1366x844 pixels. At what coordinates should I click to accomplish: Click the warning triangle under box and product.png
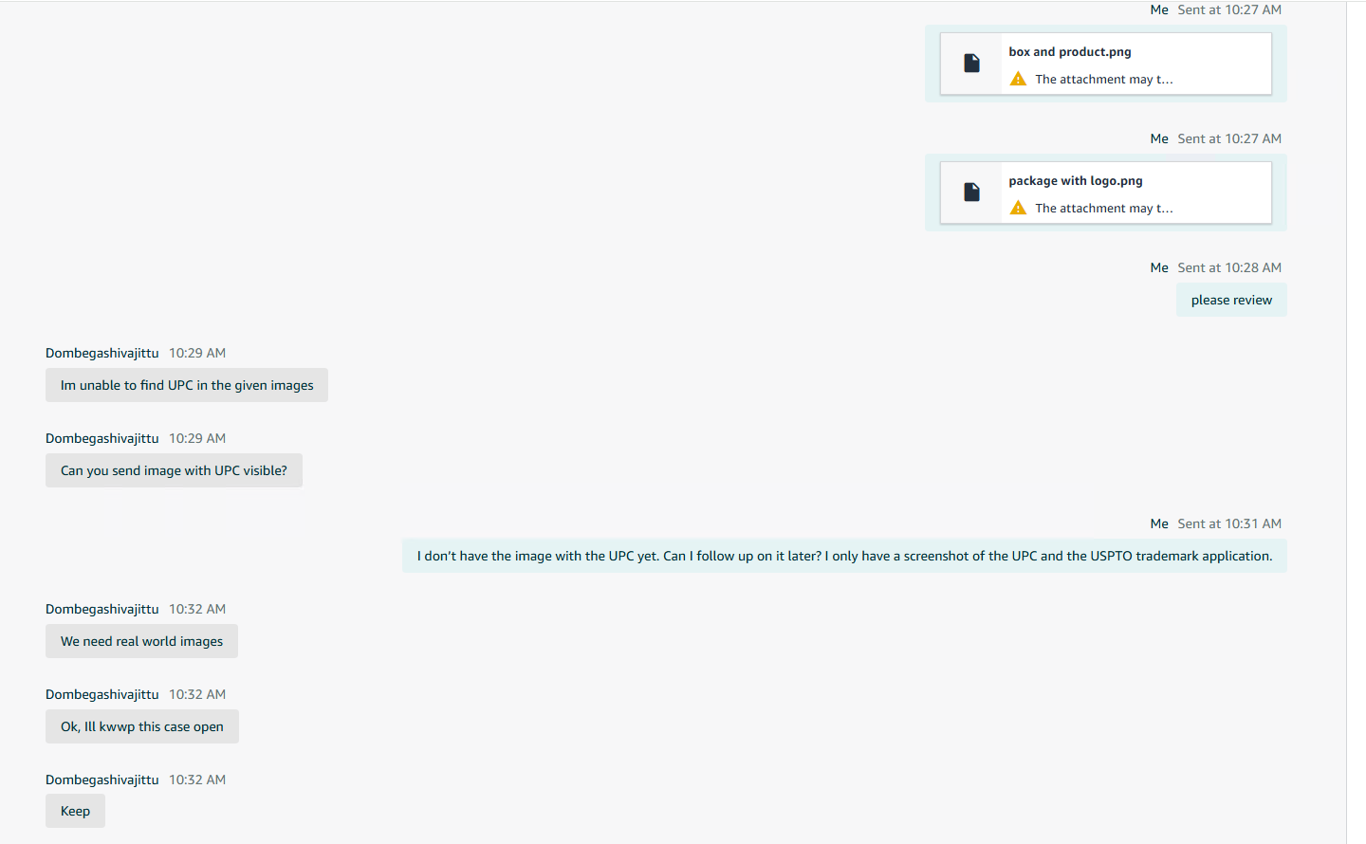1018,80
